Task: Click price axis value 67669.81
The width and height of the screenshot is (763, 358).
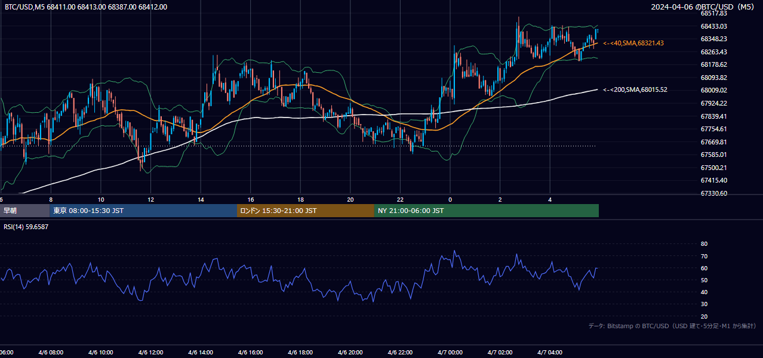Action: [713, 142]
